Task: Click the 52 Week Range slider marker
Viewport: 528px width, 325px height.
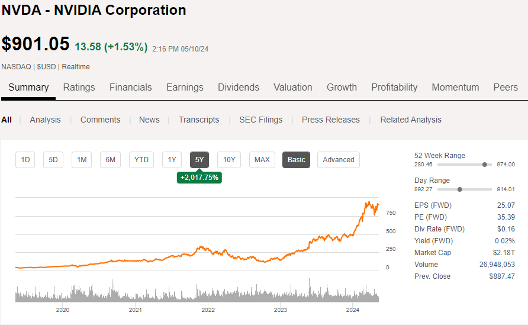Action: coord(485,165)
